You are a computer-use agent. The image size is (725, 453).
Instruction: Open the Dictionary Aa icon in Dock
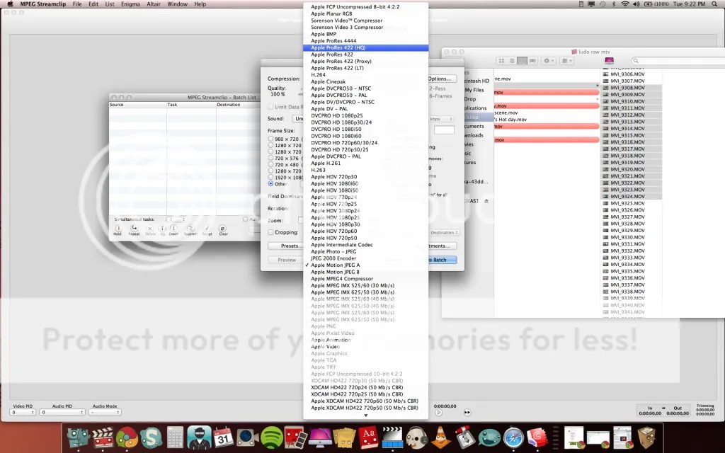coord(368,437)
